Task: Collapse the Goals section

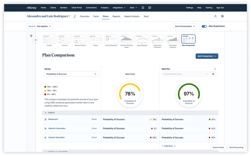Action: [x=46, y=113]
